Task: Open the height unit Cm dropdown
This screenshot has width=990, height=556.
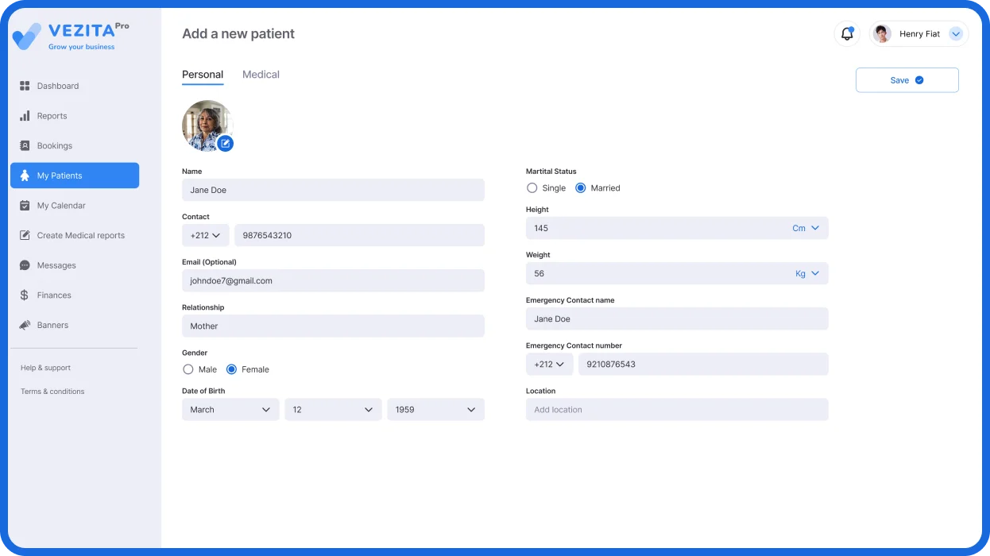Action: click(x=806, y=228)
